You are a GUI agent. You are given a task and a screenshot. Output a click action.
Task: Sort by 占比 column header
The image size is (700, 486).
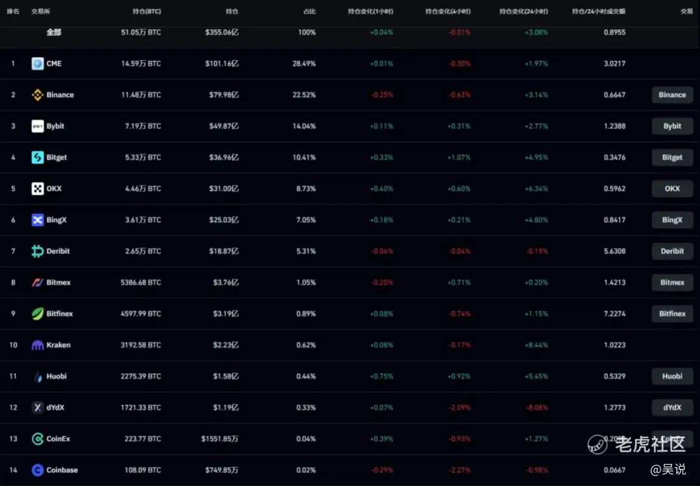coord(309,12)
